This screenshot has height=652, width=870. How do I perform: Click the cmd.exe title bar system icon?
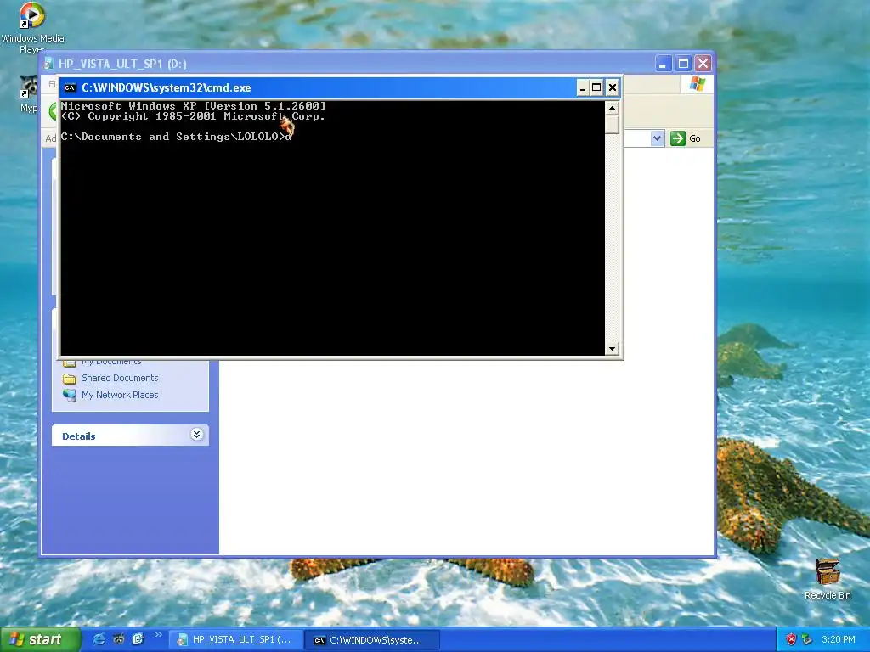(70, 87)
